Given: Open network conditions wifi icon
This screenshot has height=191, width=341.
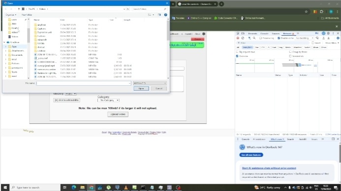Looking at the screenshot, I should [x=317, y=38].
